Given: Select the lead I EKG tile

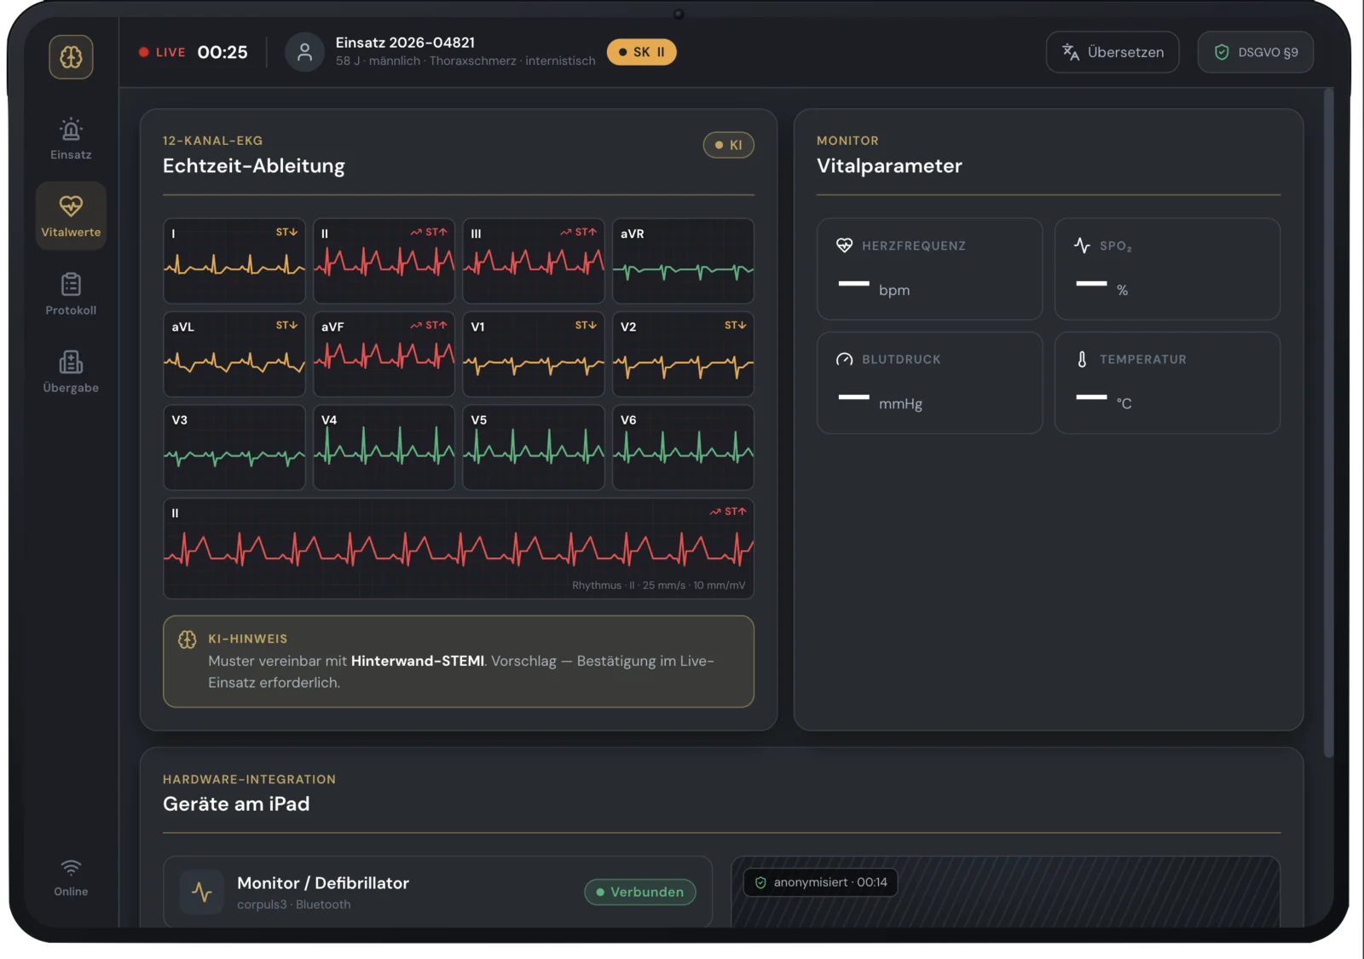Looking at the screenshot, I should pos(234,261).
